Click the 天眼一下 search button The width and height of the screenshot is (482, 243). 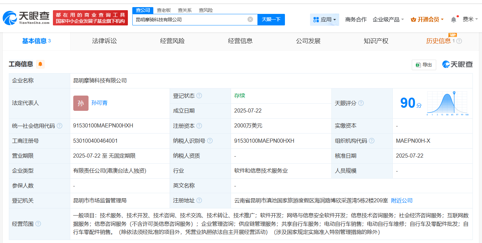tap(271, 19)
